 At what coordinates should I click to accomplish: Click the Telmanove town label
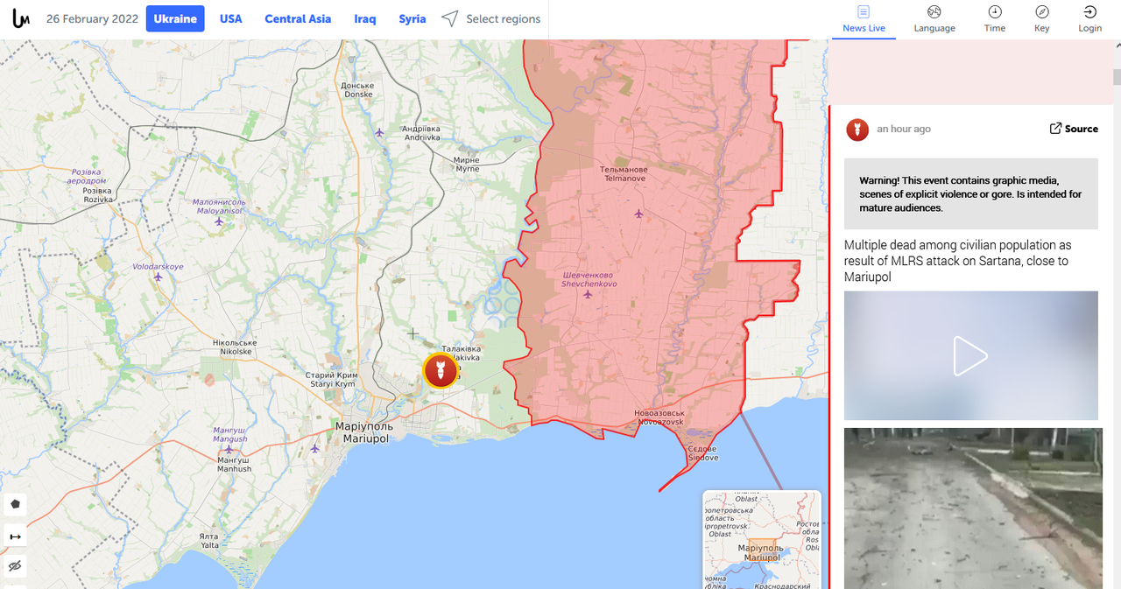click(624, 174)
